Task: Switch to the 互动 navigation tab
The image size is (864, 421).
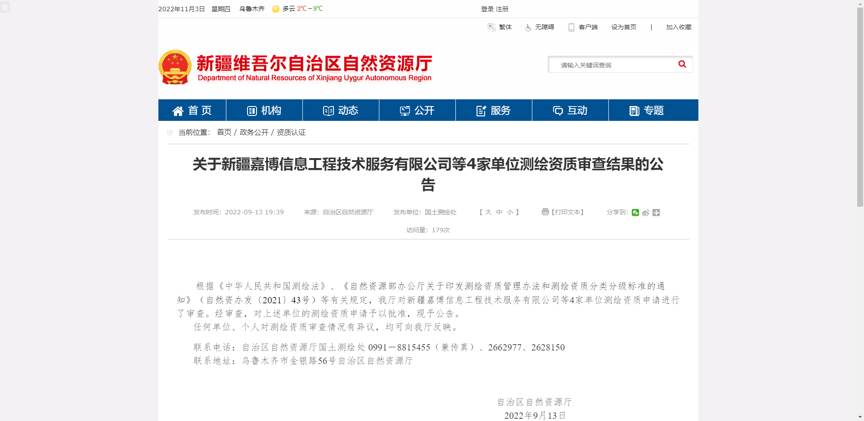Action: [570, 110]
